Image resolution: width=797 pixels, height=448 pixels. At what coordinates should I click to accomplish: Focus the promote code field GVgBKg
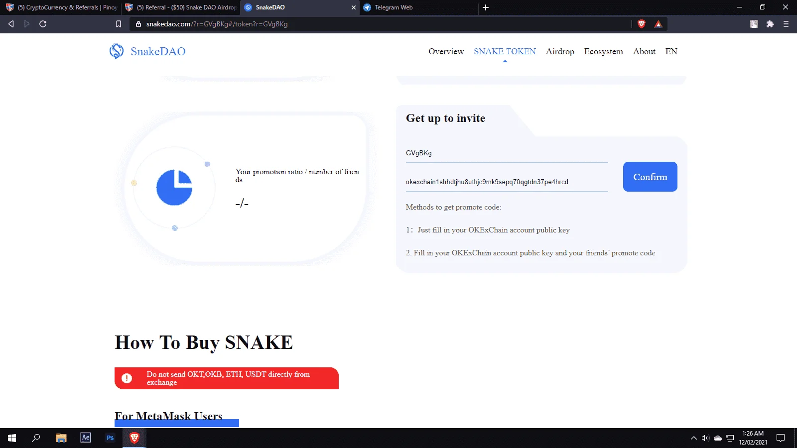[x=507, y=153]
